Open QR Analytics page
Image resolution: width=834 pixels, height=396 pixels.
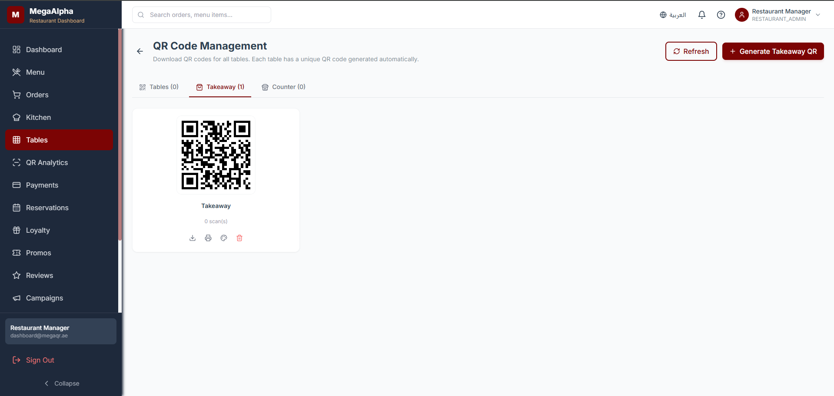59,162
